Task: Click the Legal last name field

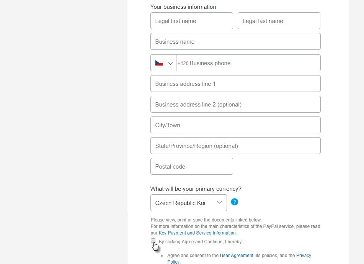Action: click(279, 21)
